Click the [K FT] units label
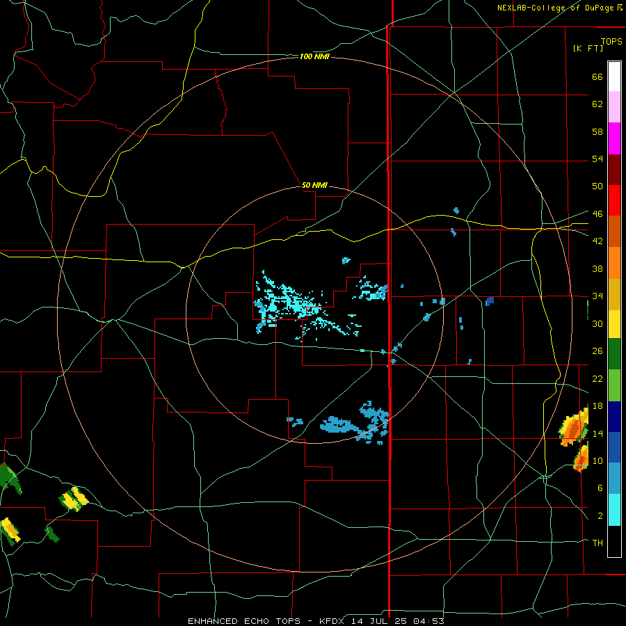Viewport: 626px width, 626px height. (588, 48)
